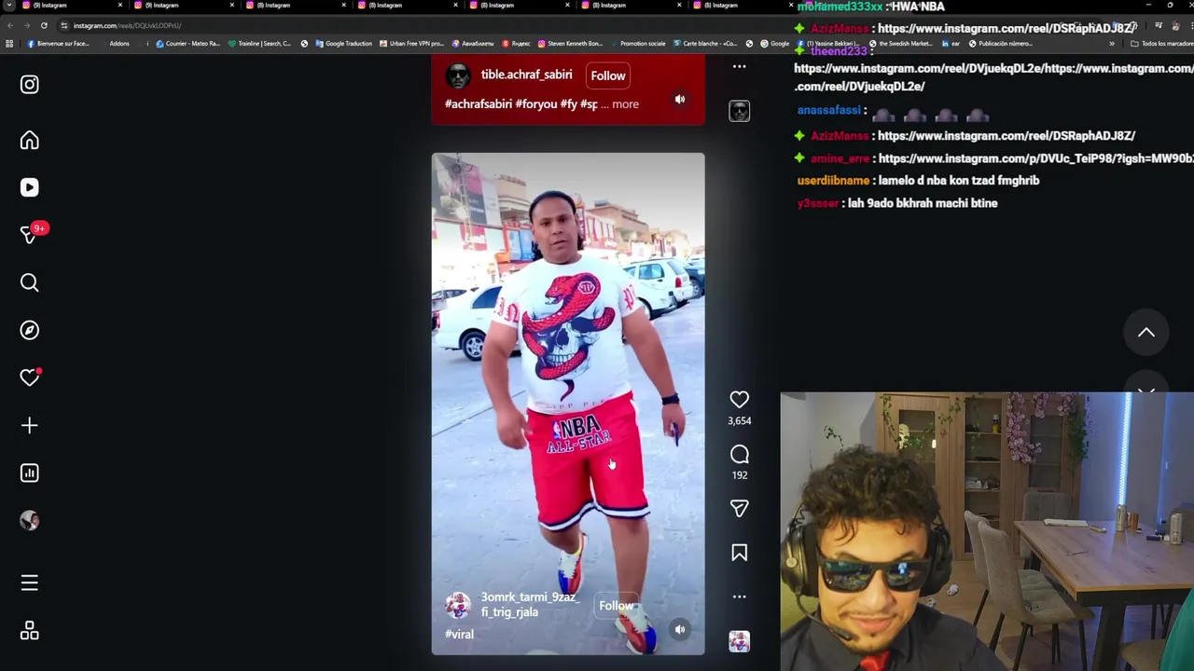Screen dimensions: 1194x671
Task: Open 'the Swedish Market...' bookmark
Action: [x=900, y=44]
